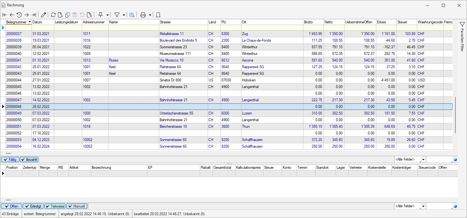Click the edit pencil icon

(43, 15)
